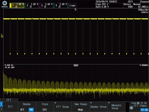The width and height of the screenshot is (149, 112).
Task: Change the Time Range Main setting
Action: click(x=80, y=107)
